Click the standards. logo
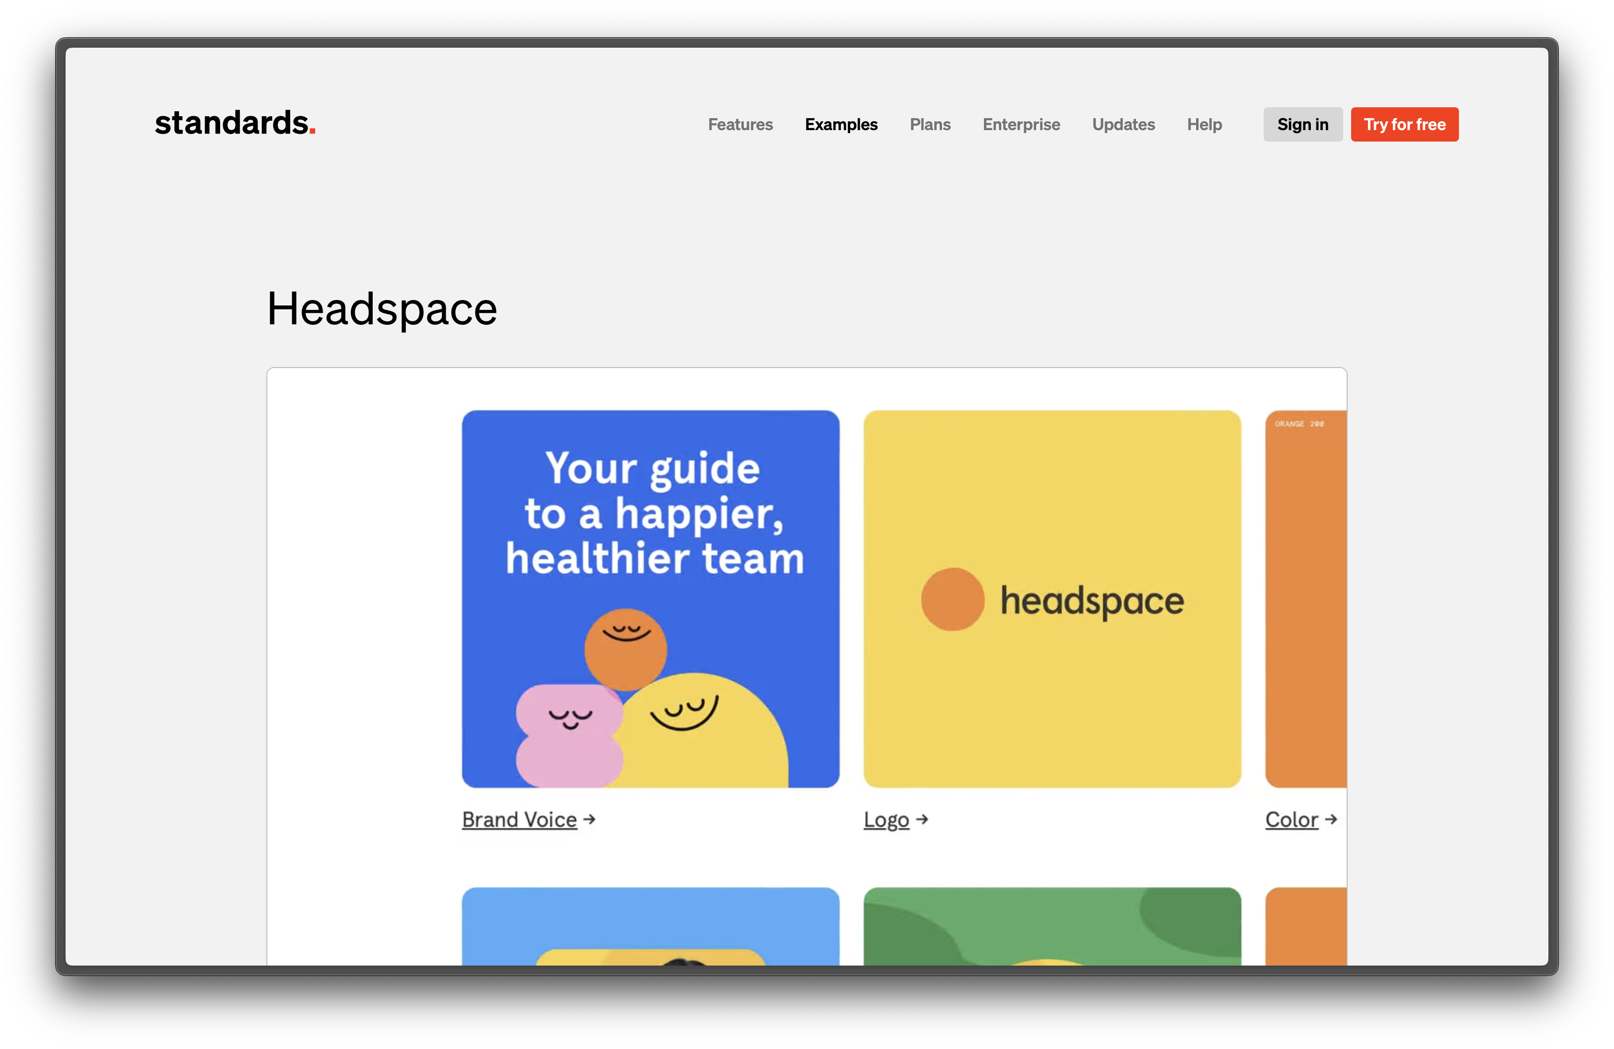The image size is (1614, 1049). click(x=235, y=123)
